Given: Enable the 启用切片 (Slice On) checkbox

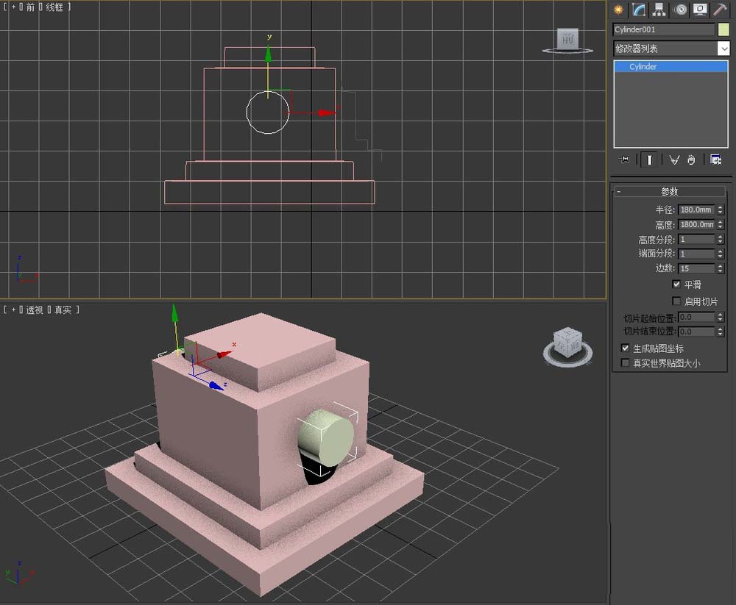Looking at the screenshot, I should coord(676,301).
